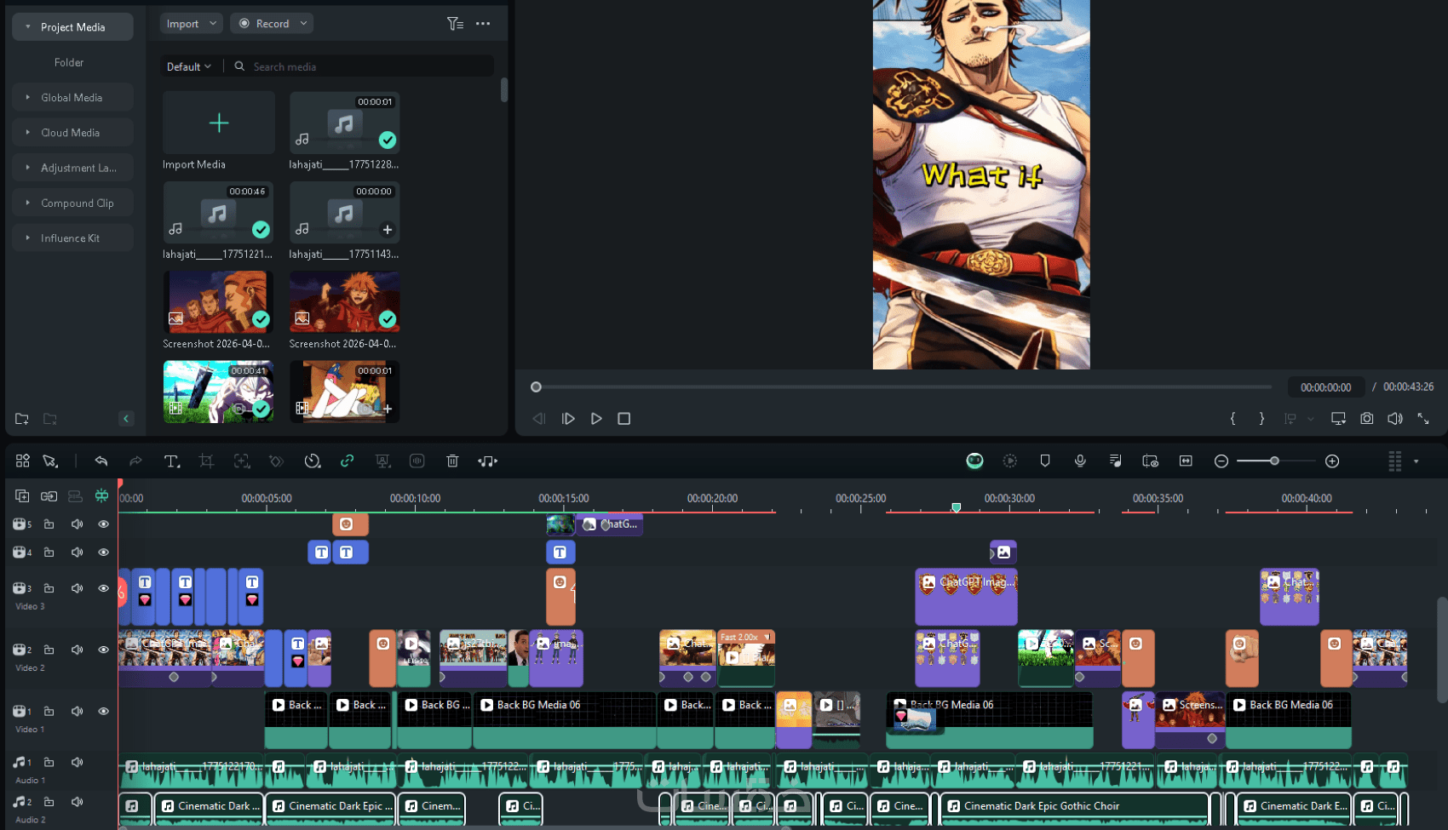Expand the Compound Clip section
Screen dimensions: 1448x830
coord(28,203)
